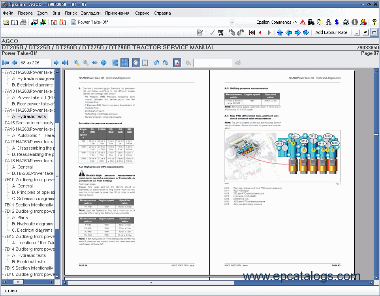Click the fit width icon

pos(95,63)
